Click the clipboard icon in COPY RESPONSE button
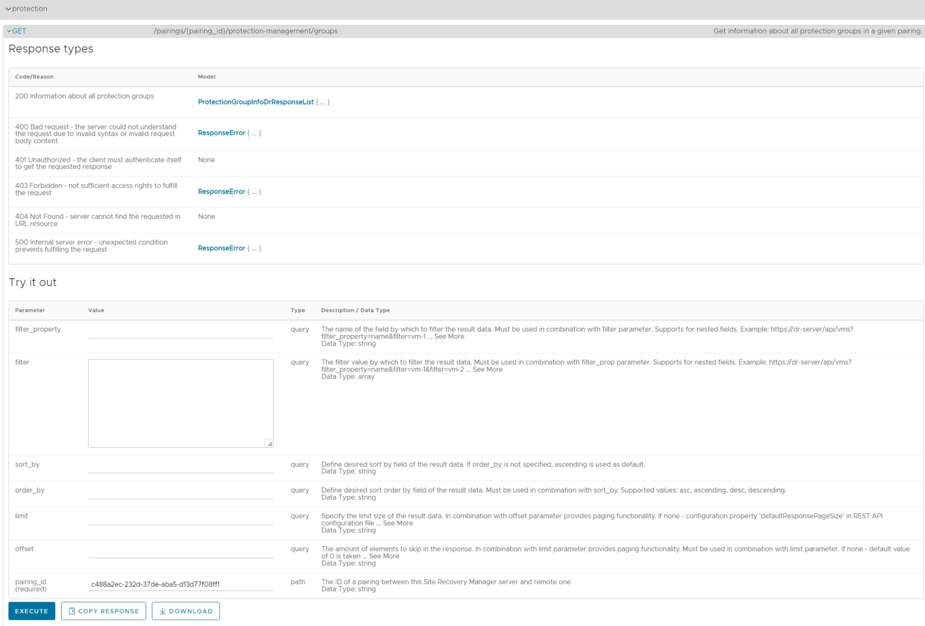This screenshot has width=925, height=626. 71,610
